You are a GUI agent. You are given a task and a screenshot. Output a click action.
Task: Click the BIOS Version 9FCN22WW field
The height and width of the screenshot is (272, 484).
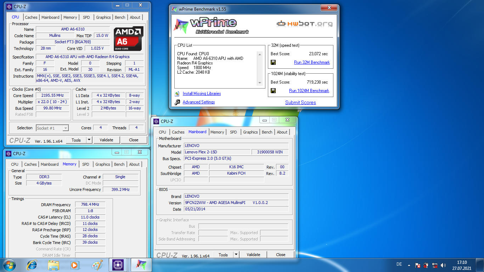point(236,203)
